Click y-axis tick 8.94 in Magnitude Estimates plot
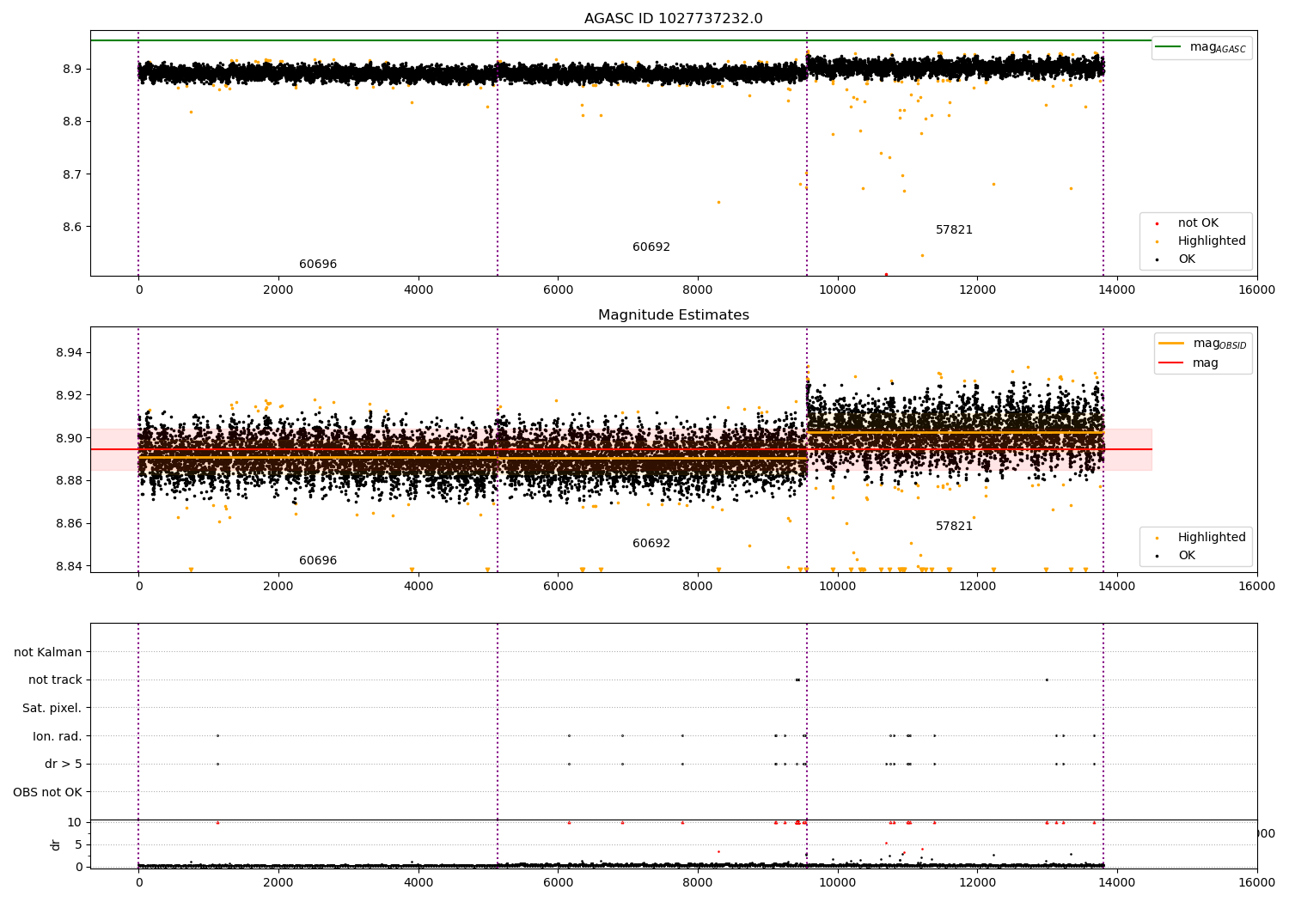The height and width of the screenshot is (902, 1289). pos(70,353)
